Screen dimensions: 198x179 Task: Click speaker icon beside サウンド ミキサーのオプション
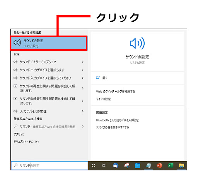(15, 62)
